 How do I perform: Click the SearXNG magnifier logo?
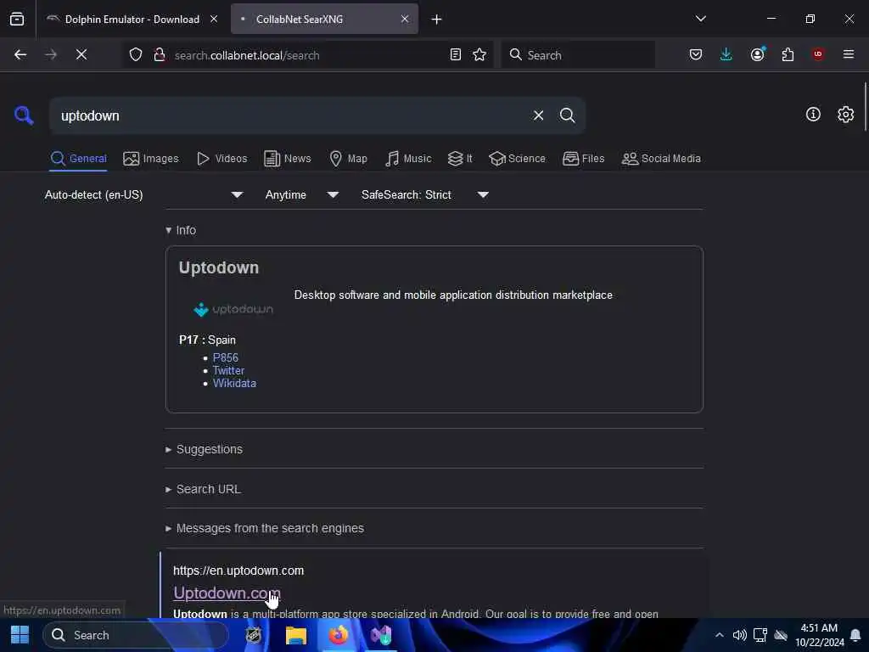click(x=24, y=115)
